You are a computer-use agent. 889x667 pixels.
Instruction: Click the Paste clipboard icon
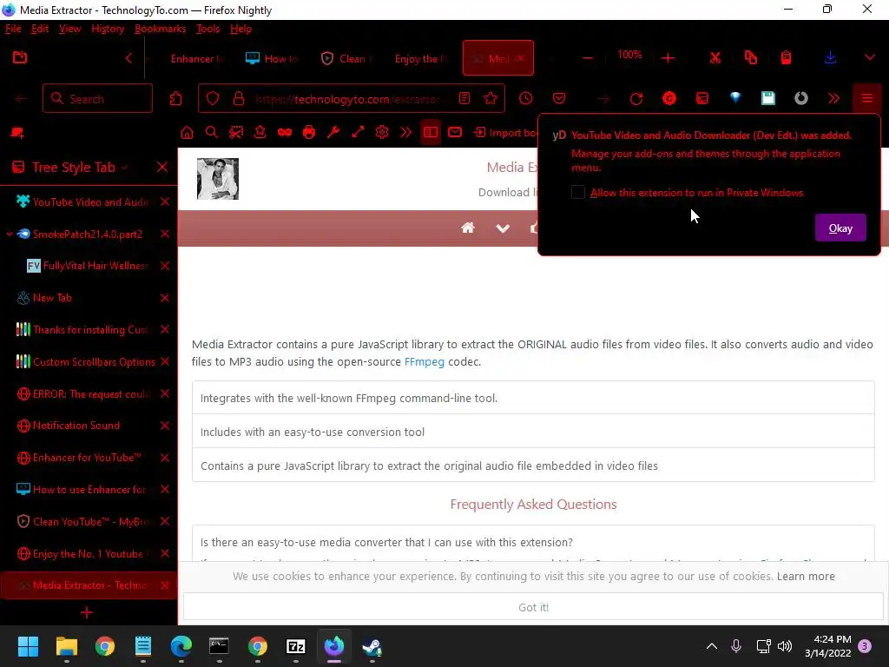[x=786, y=58]
